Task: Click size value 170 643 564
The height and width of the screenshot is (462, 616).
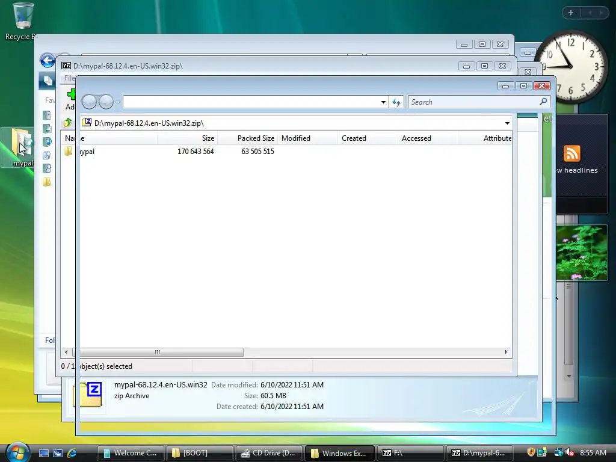Action: pos(196,152)
